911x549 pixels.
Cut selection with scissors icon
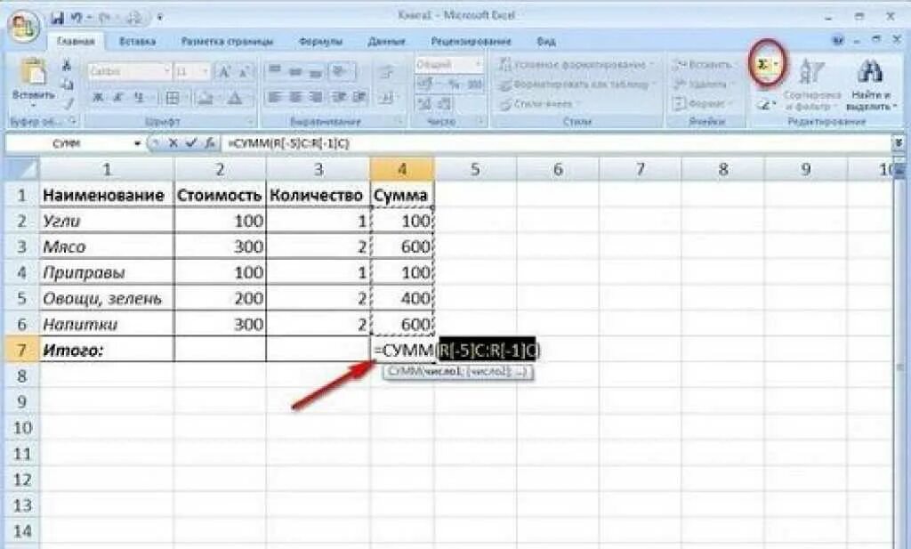66,65
